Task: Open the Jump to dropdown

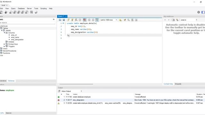Action: click(189, 20)
